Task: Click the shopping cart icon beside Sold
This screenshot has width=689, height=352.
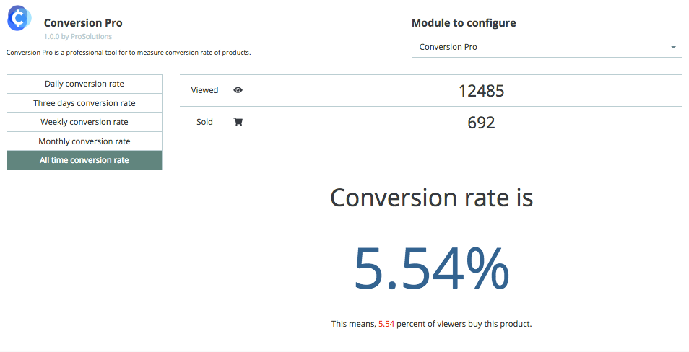Action: [238, 122]
